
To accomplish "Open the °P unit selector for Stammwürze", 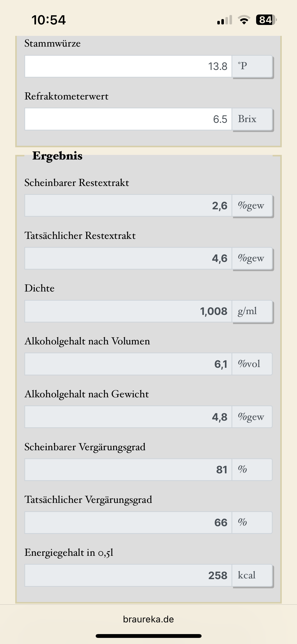I will (252, 66).
